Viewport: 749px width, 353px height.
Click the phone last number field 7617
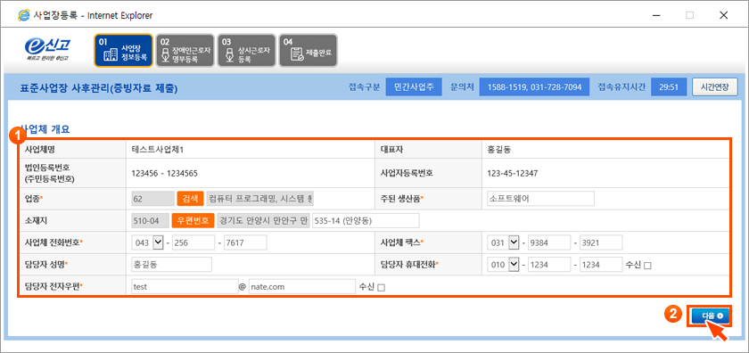tap(245, 242)
